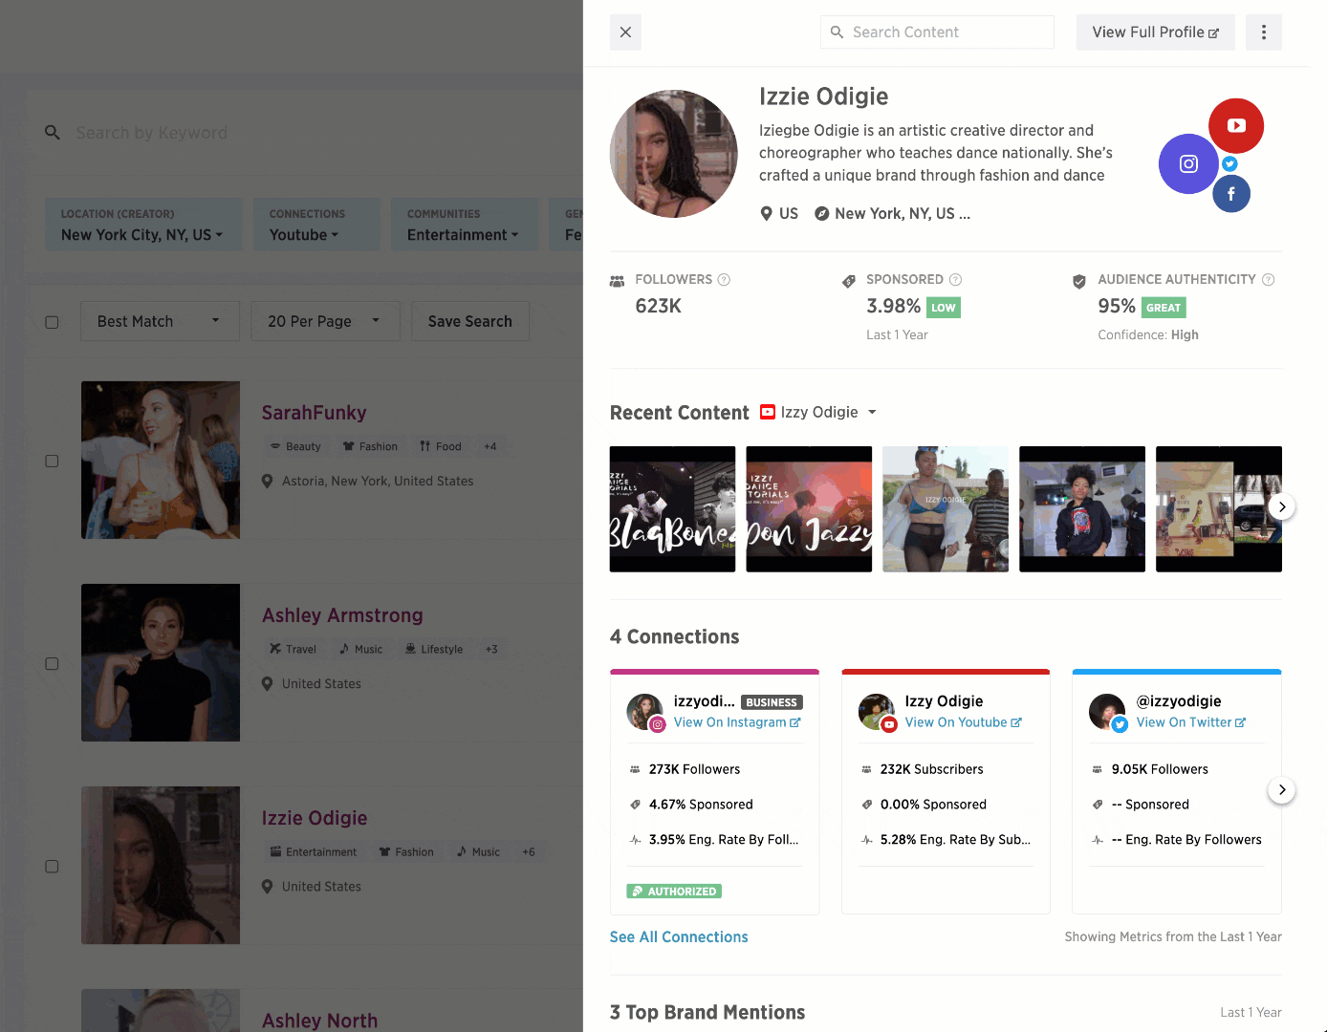Click the See All Connections link

679,937
